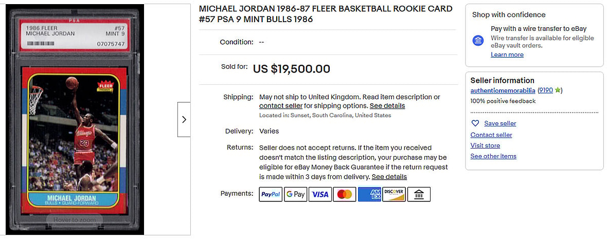
Task: Click the Save seller link
Action: coord(500,123)
